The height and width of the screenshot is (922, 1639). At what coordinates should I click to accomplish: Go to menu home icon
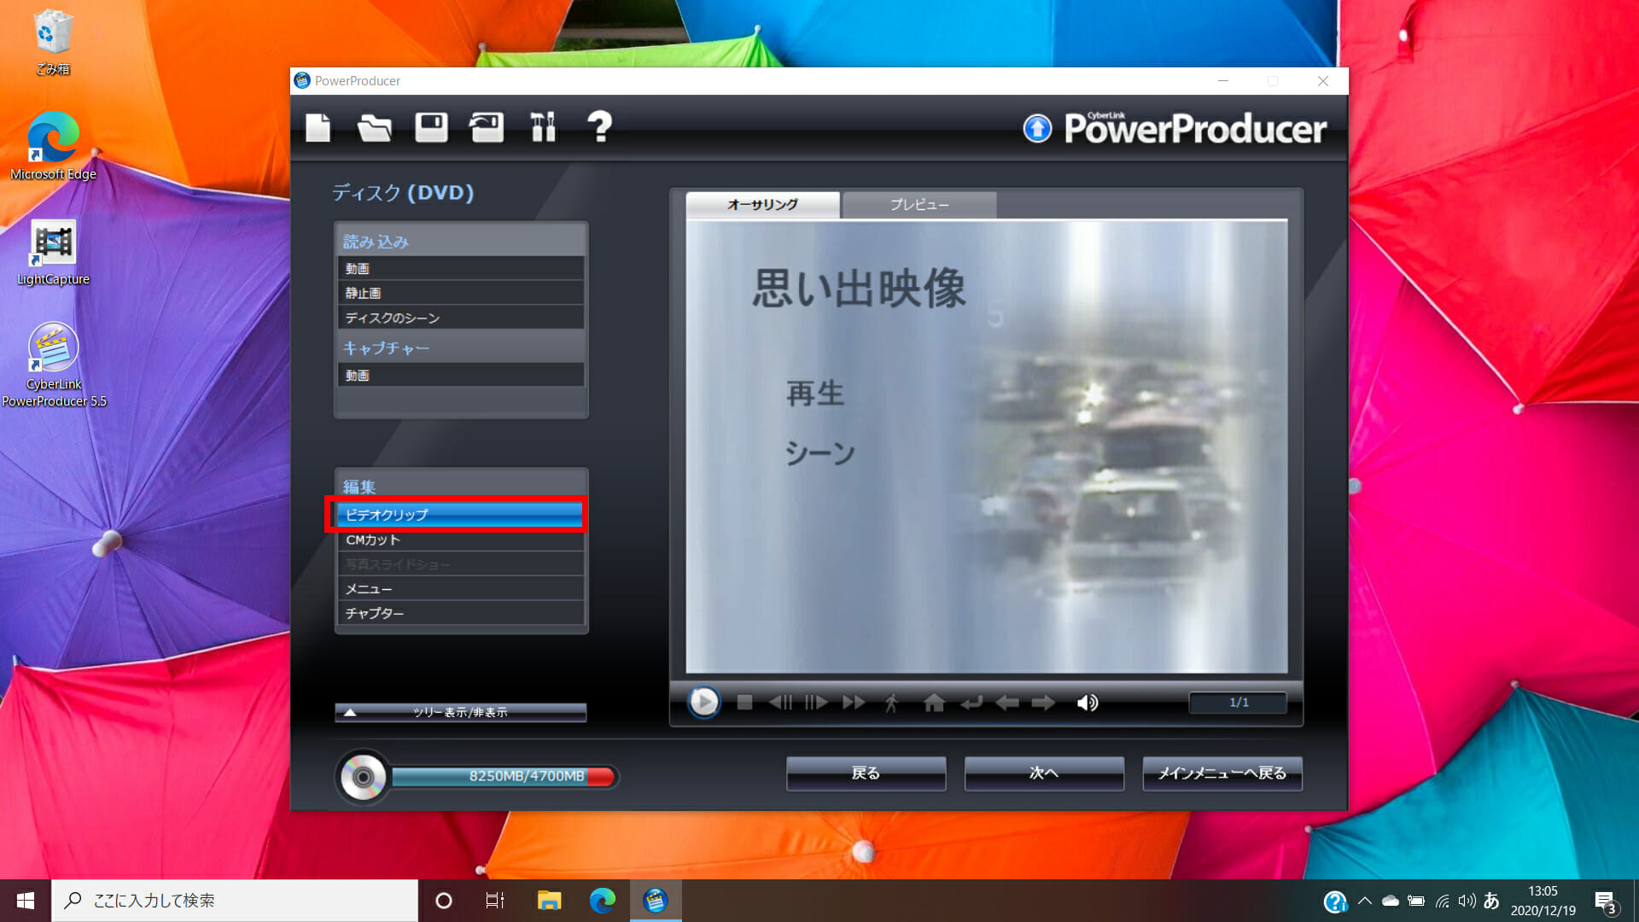click(x=934, y=703)
